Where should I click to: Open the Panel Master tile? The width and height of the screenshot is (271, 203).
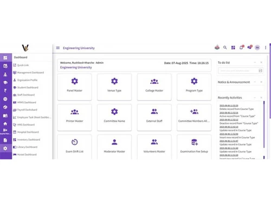coord(74,87)
